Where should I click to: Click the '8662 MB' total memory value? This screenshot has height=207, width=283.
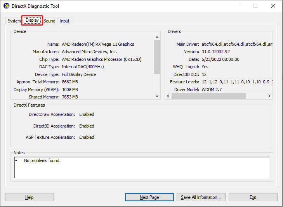click(x=70, y=82)
